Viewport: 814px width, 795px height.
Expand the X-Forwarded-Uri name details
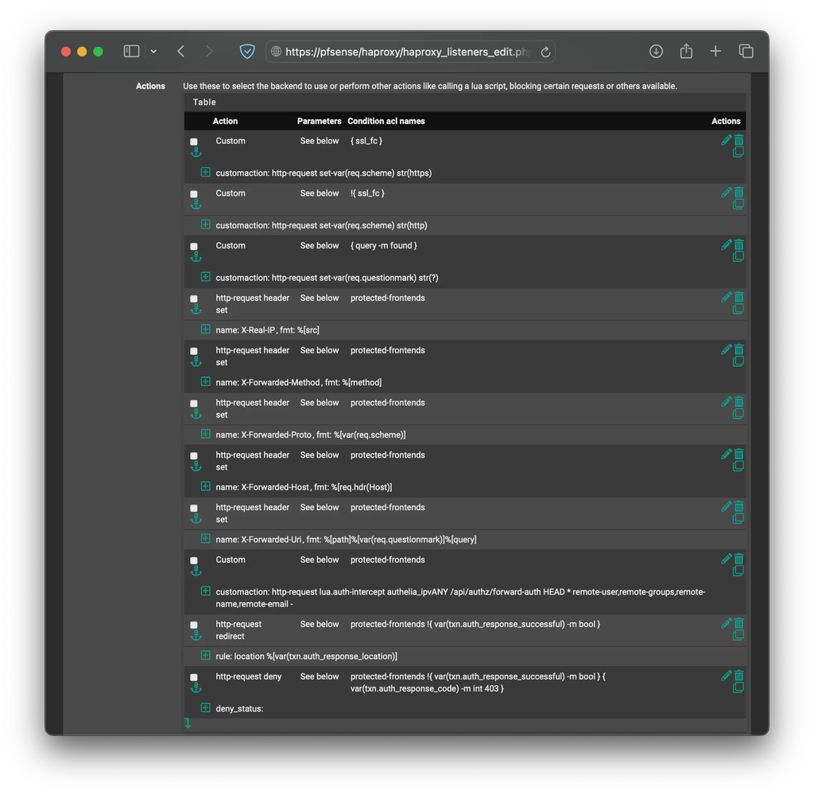205,539
